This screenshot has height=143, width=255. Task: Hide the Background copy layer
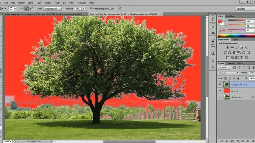coord(220,85)
